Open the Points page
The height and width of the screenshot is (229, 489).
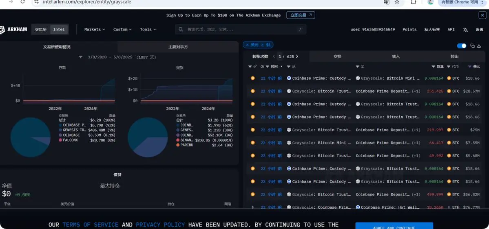409,30
